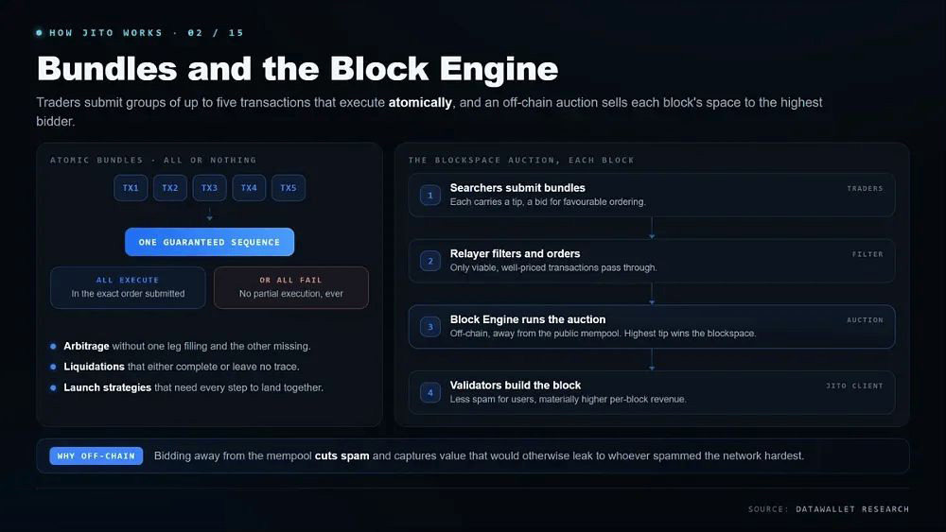Open the Searchers submit bundles row
The image size is (946, 532).
(x=652, y=196)
